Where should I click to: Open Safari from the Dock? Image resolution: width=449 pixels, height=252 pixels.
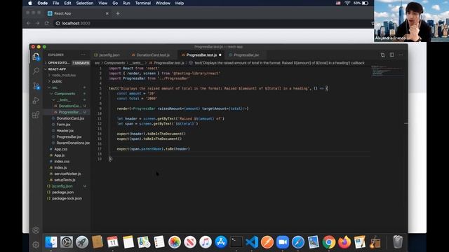pyautogui.click(x=298, y=242)
